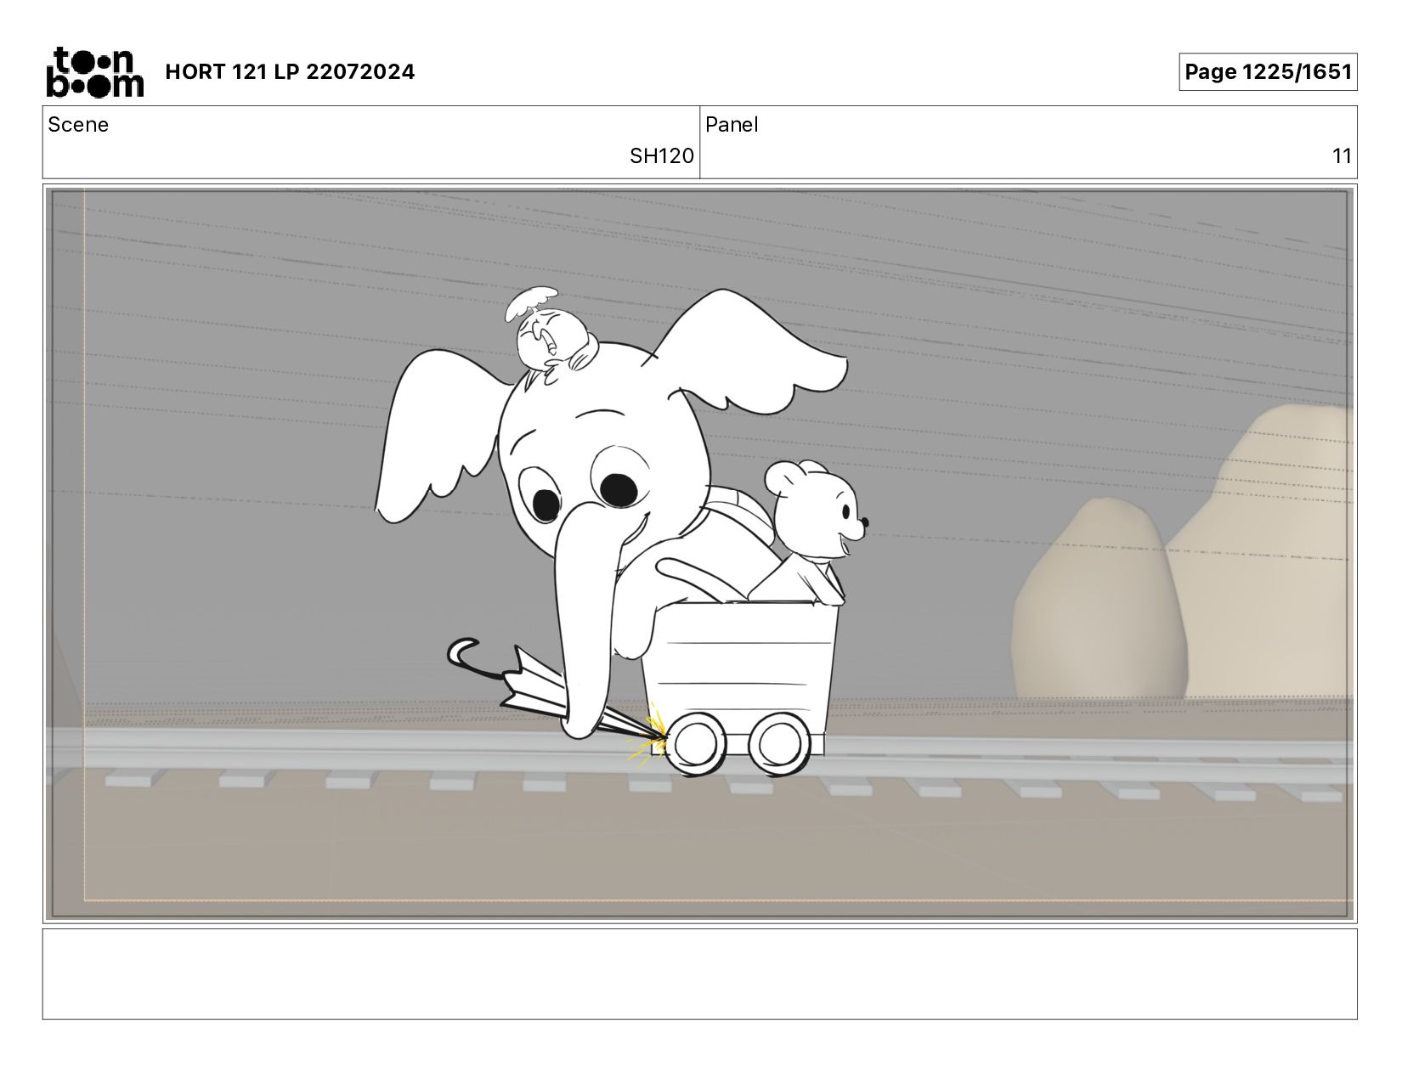Screen dimensions: 1402x1083
Task: Select the panel number '11'
Action: tap(1342, 156)
